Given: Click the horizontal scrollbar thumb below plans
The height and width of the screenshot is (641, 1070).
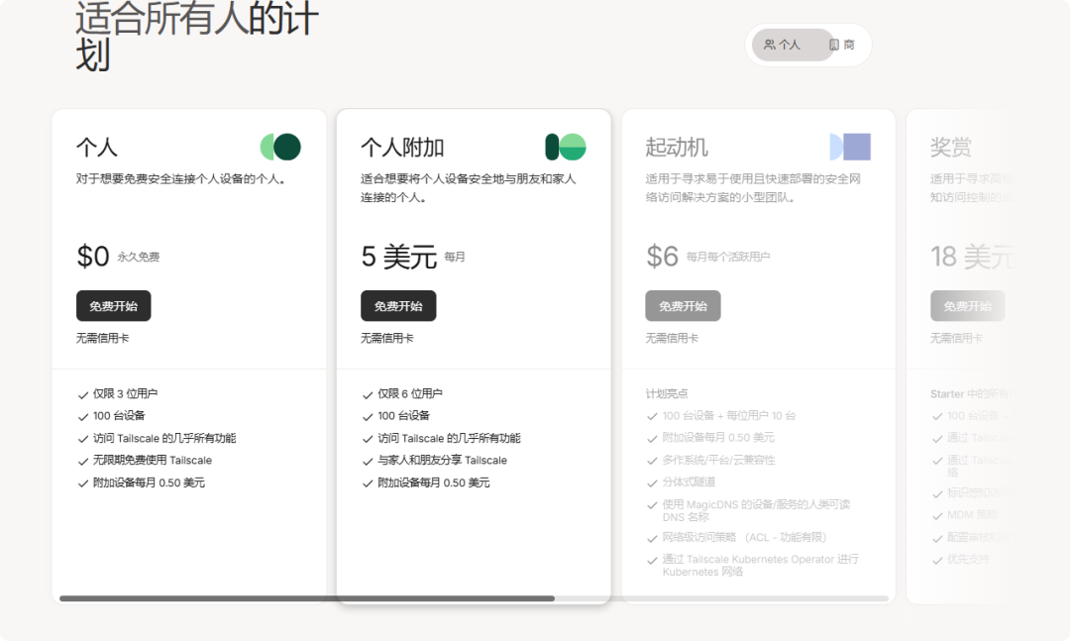Looking at the screenshot, I should 306,598.
